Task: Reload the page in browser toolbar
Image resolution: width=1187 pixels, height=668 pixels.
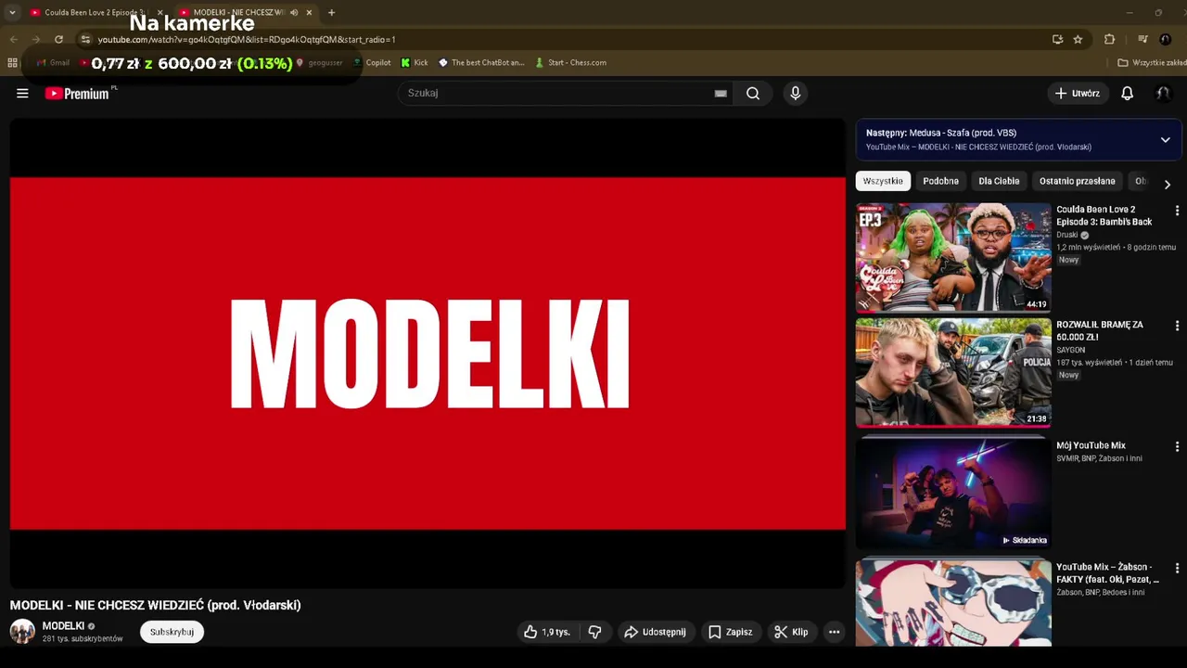Action: (x=58, y=39)
